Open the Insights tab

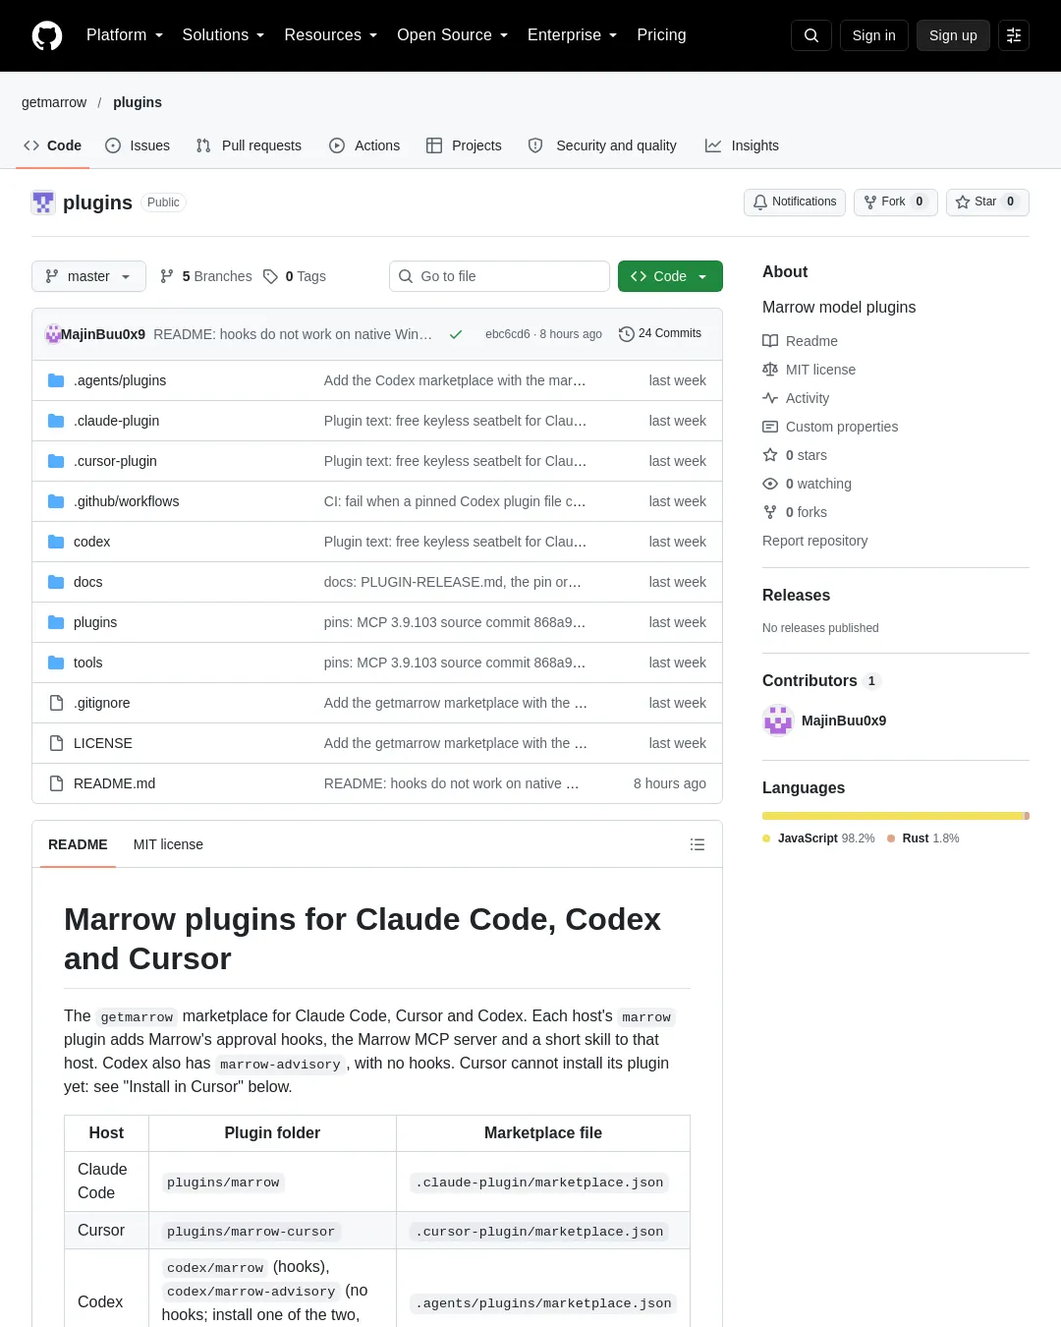pyautogui.click(x=742, y=145)
